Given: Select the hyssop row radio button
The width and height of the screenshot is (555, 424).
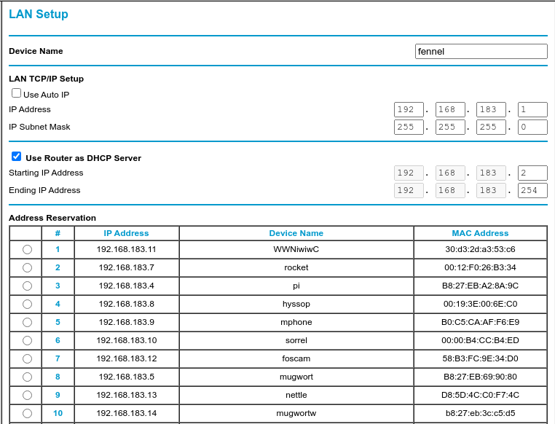Looking at the screenshot, I should [27, 304].
